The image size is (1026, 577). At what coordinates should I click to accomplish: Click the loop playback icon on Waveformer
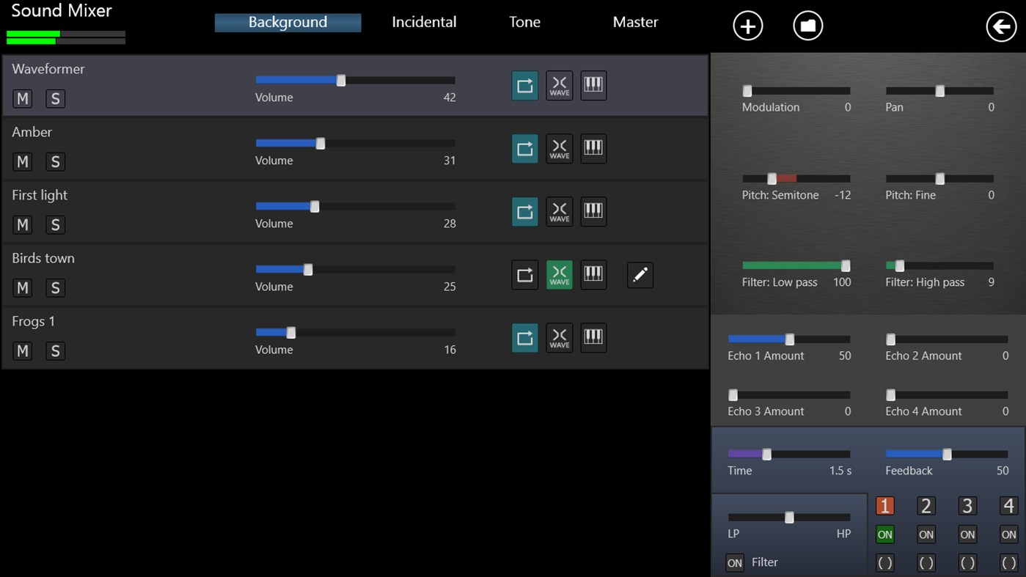point(524,85)
